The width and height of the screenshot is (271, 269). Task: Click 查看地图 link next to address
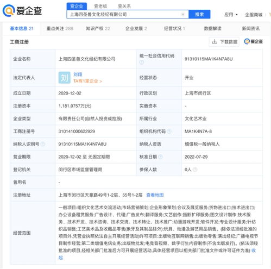(x=155, y=195)
